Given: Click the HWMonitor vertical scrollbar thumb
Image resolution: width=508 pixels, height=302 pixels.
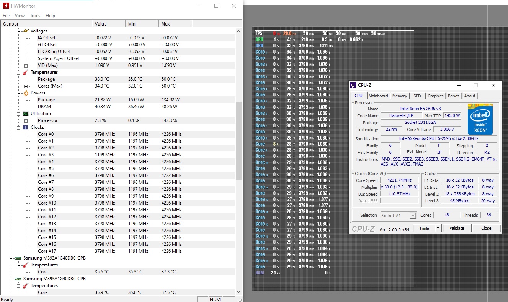Looking at the screenshot, I should (239, 140).
